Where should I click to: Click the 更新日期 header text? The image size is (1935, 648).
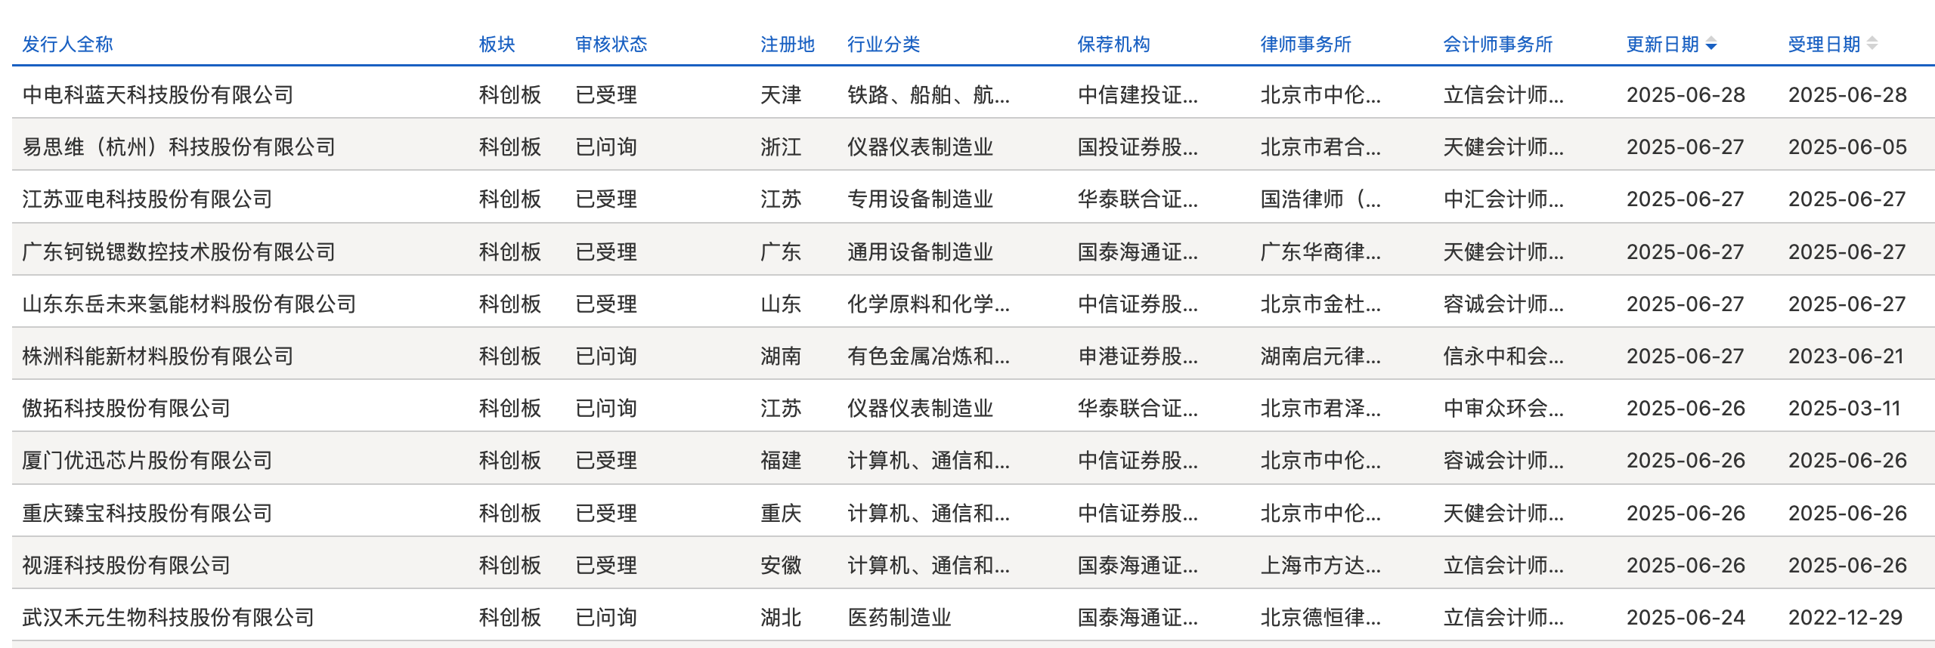(1663, 45)
